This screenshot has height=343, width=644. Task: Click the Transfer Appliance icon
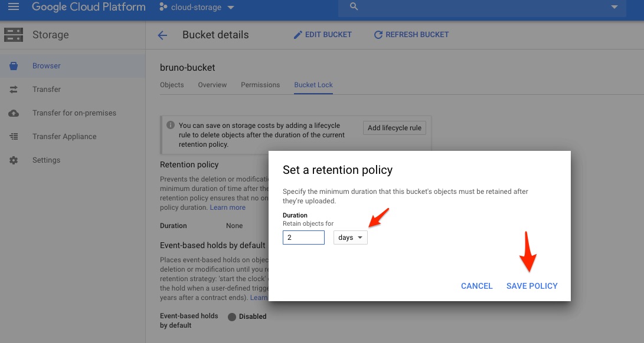(x=14, y=137)
